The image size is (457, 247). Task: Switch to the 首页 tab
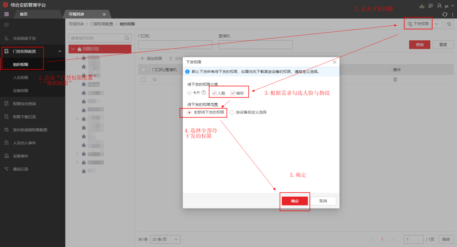point(24,14)
